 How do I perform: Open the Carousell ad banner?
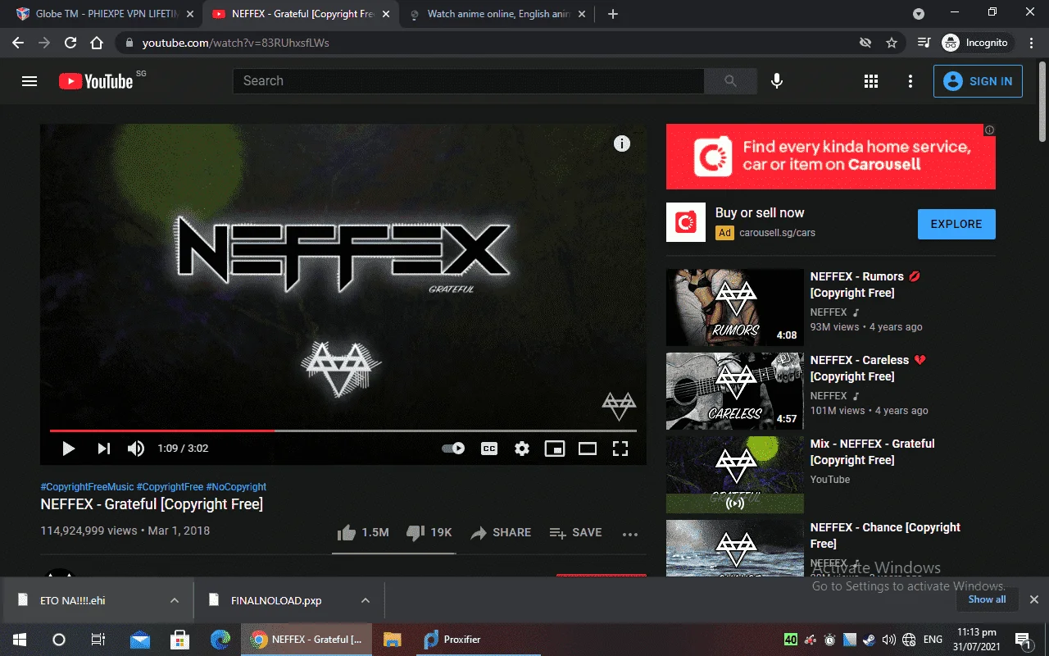(831, 157)
